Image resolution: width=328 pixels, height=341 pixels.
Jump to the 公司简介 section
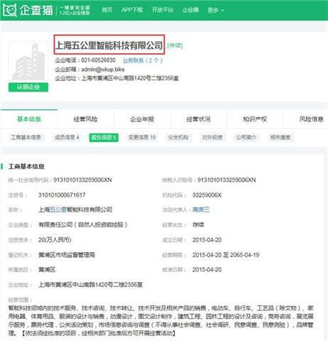[246, 137]
